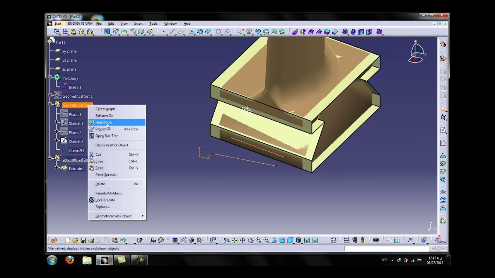Choose Copy in the context menu
This screenshot has width=495, height=278.
coord(117,161)
